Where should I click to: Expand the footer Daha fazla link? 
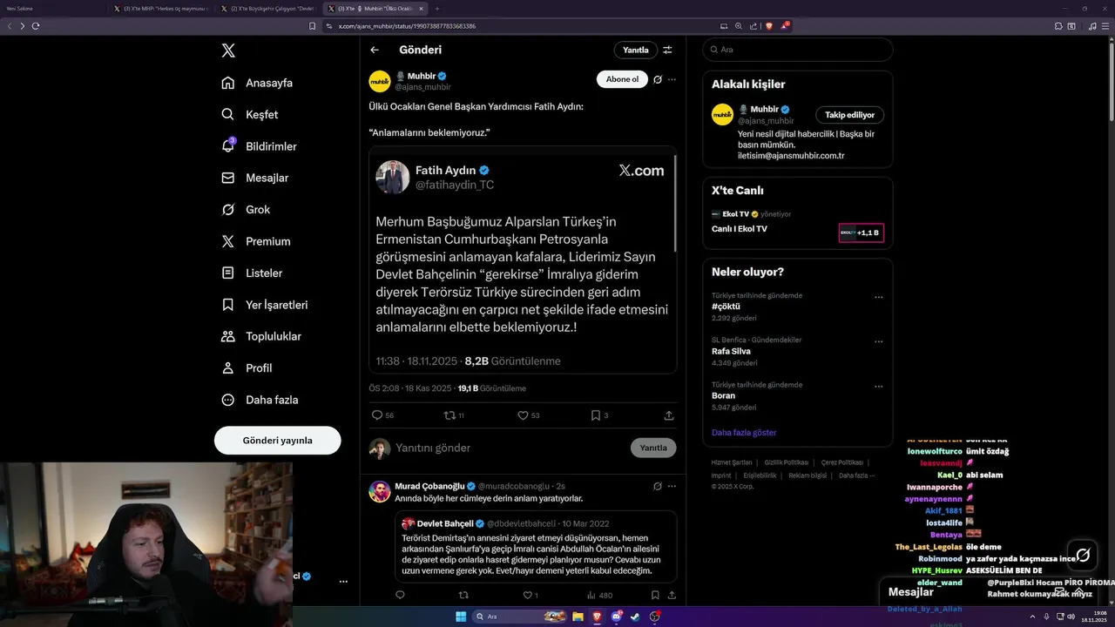pyautogui.click(x=857, y=475)
